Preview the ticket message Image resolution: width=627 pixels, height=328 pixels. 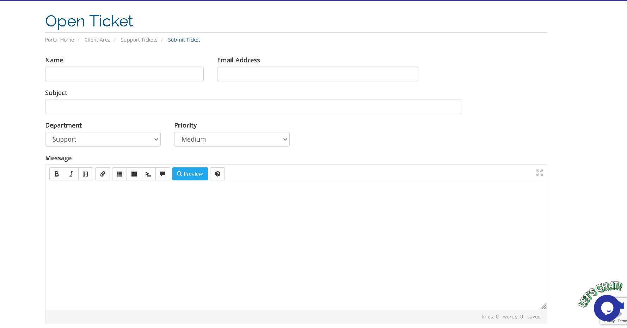(x=190, y=174)
